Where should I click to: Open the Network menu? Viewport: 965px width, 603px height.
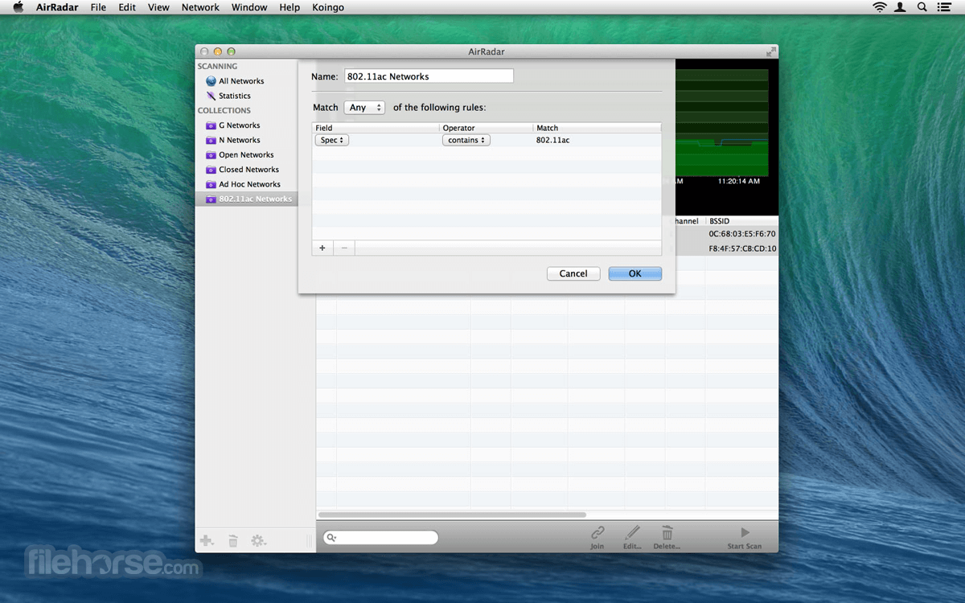200,7
